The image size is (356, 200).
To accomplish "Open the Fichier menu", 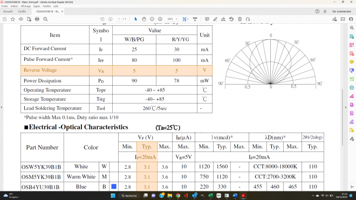I will click(x=4, y=6).
